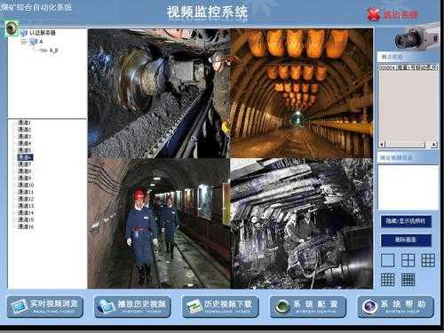Screen dimensions: 444x333
Task: Toggle the hide/show video tree button
Action: click(x=406, y=221)
